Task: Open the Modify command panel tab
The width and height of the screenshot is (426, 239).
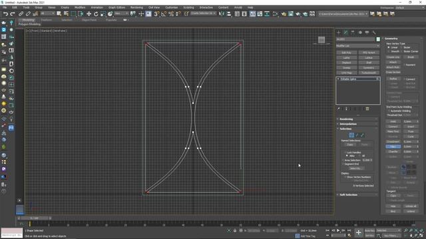Action: pyautogui.click(x=345, y=33)
